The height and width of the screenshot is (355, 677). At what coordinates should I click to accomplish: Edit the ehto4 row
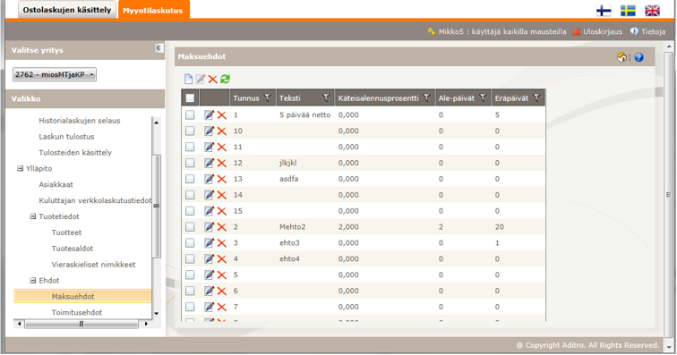(x=209, y=258)
